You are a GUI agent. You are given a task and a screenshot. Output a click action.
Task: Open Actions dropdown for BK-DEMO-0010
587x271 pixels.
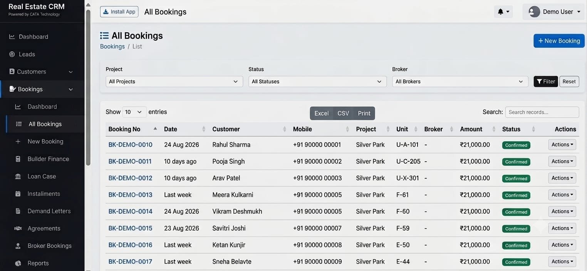(x=562, y=145)
